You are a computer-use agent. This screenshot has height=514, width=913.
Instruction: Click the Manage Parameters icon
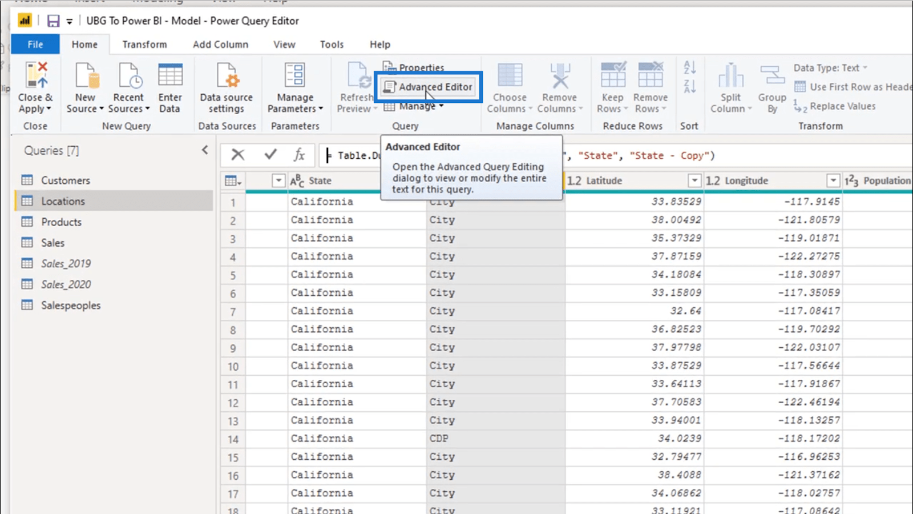click(295, 75)
